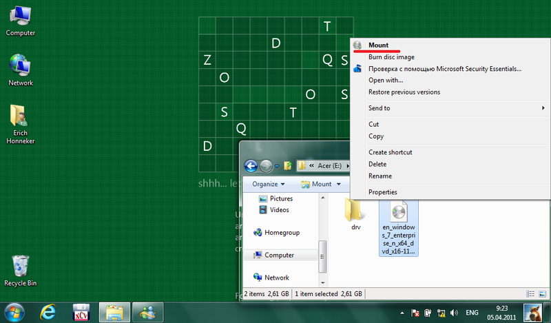This screenshot has height=323, width=551.
Task: Switch to details view in status bar
Action: 530,294
